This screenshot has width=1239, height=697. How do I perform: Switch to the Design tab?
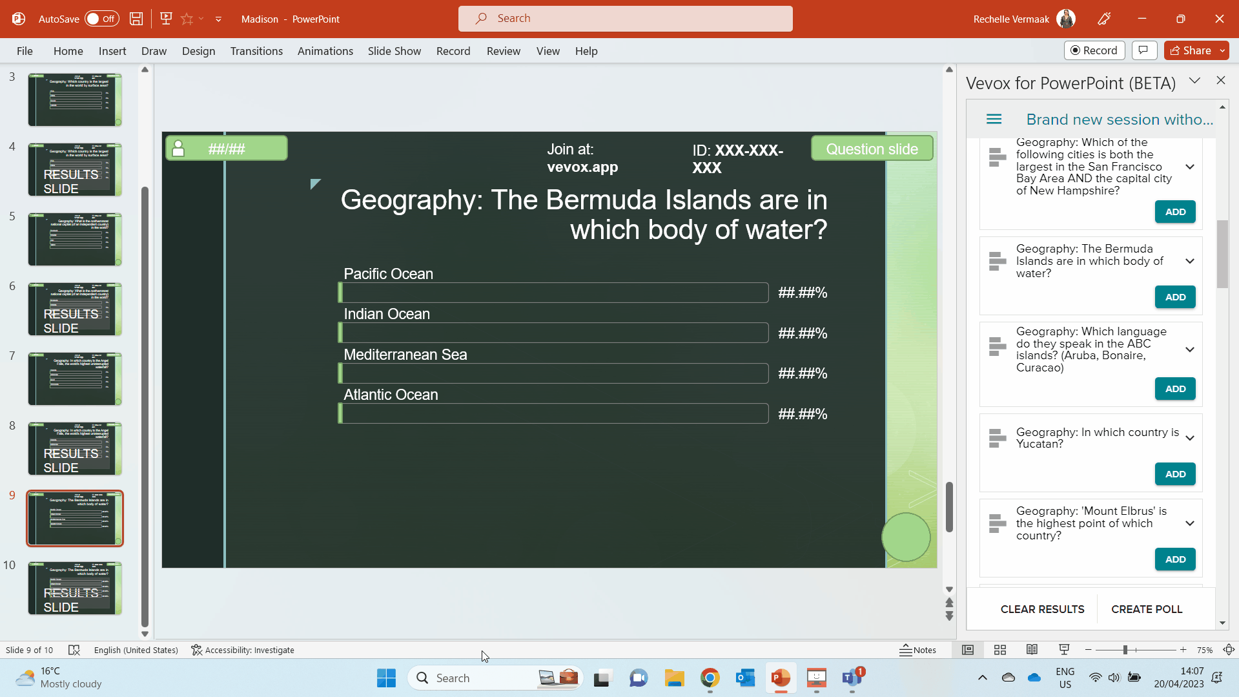click(198, 51)
